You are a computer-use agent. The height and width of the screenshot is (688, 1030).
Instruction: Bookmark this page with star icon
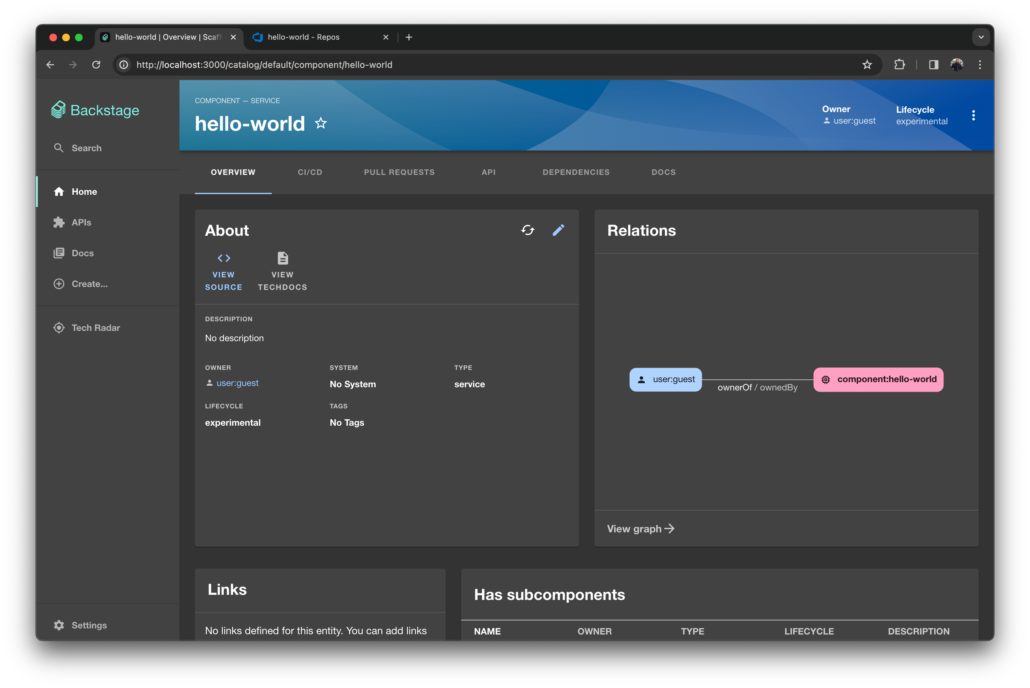click(x=867, y=65)
